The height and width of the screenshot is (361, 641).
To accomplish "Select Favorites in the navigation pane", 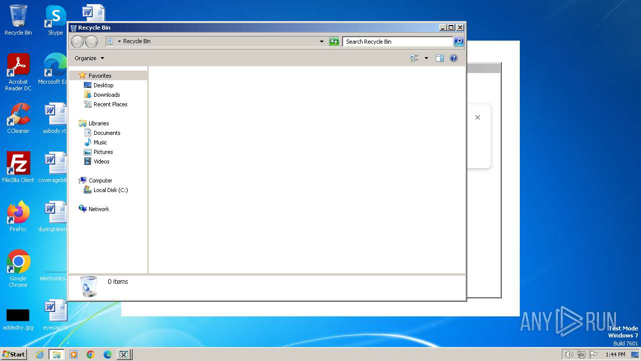I will tap(100, 76).
